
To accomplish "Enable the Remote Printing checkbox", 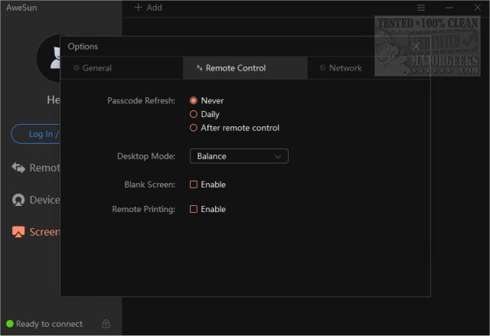I will [194, 209].
